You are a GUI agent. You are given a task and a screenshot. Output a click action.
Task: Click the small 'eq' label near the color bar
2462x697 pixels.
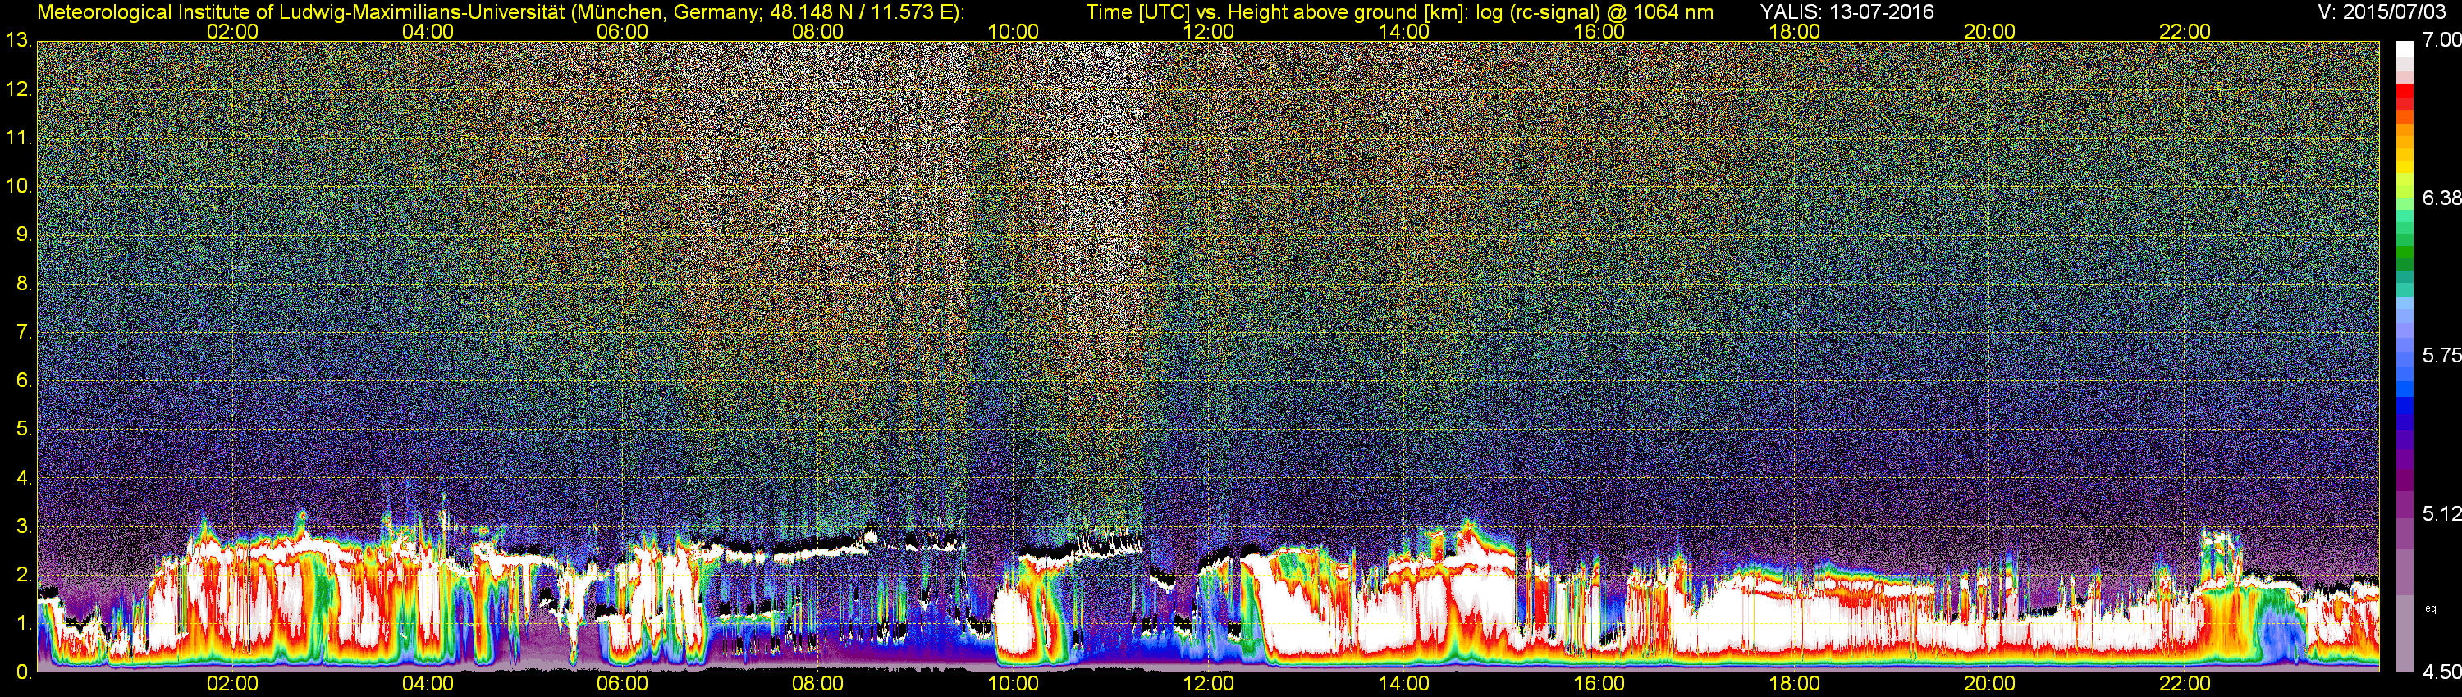point(2431,608)
